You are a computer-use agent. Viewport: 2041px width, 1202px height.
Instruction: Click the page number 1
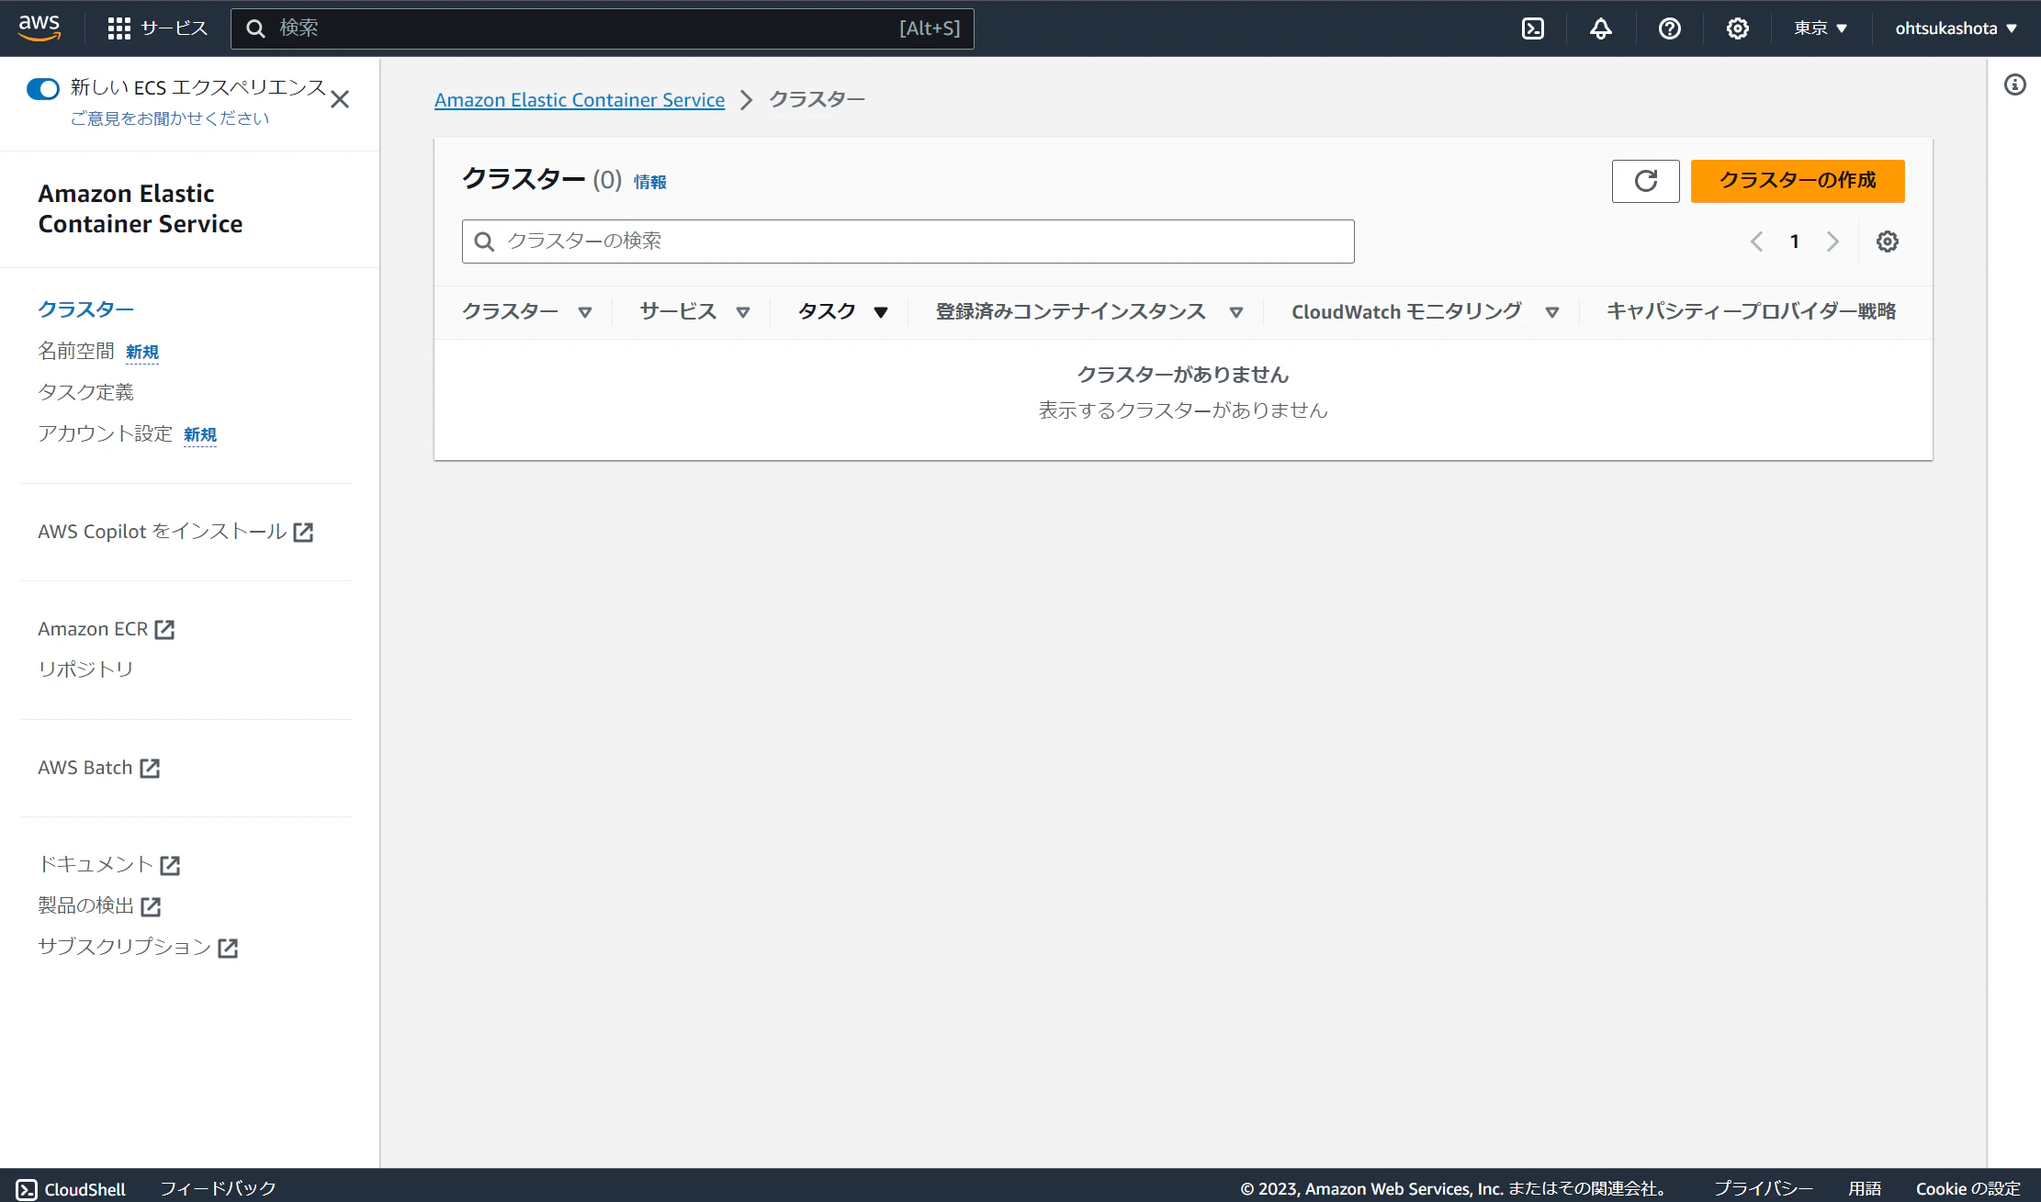coord(1794,242)
